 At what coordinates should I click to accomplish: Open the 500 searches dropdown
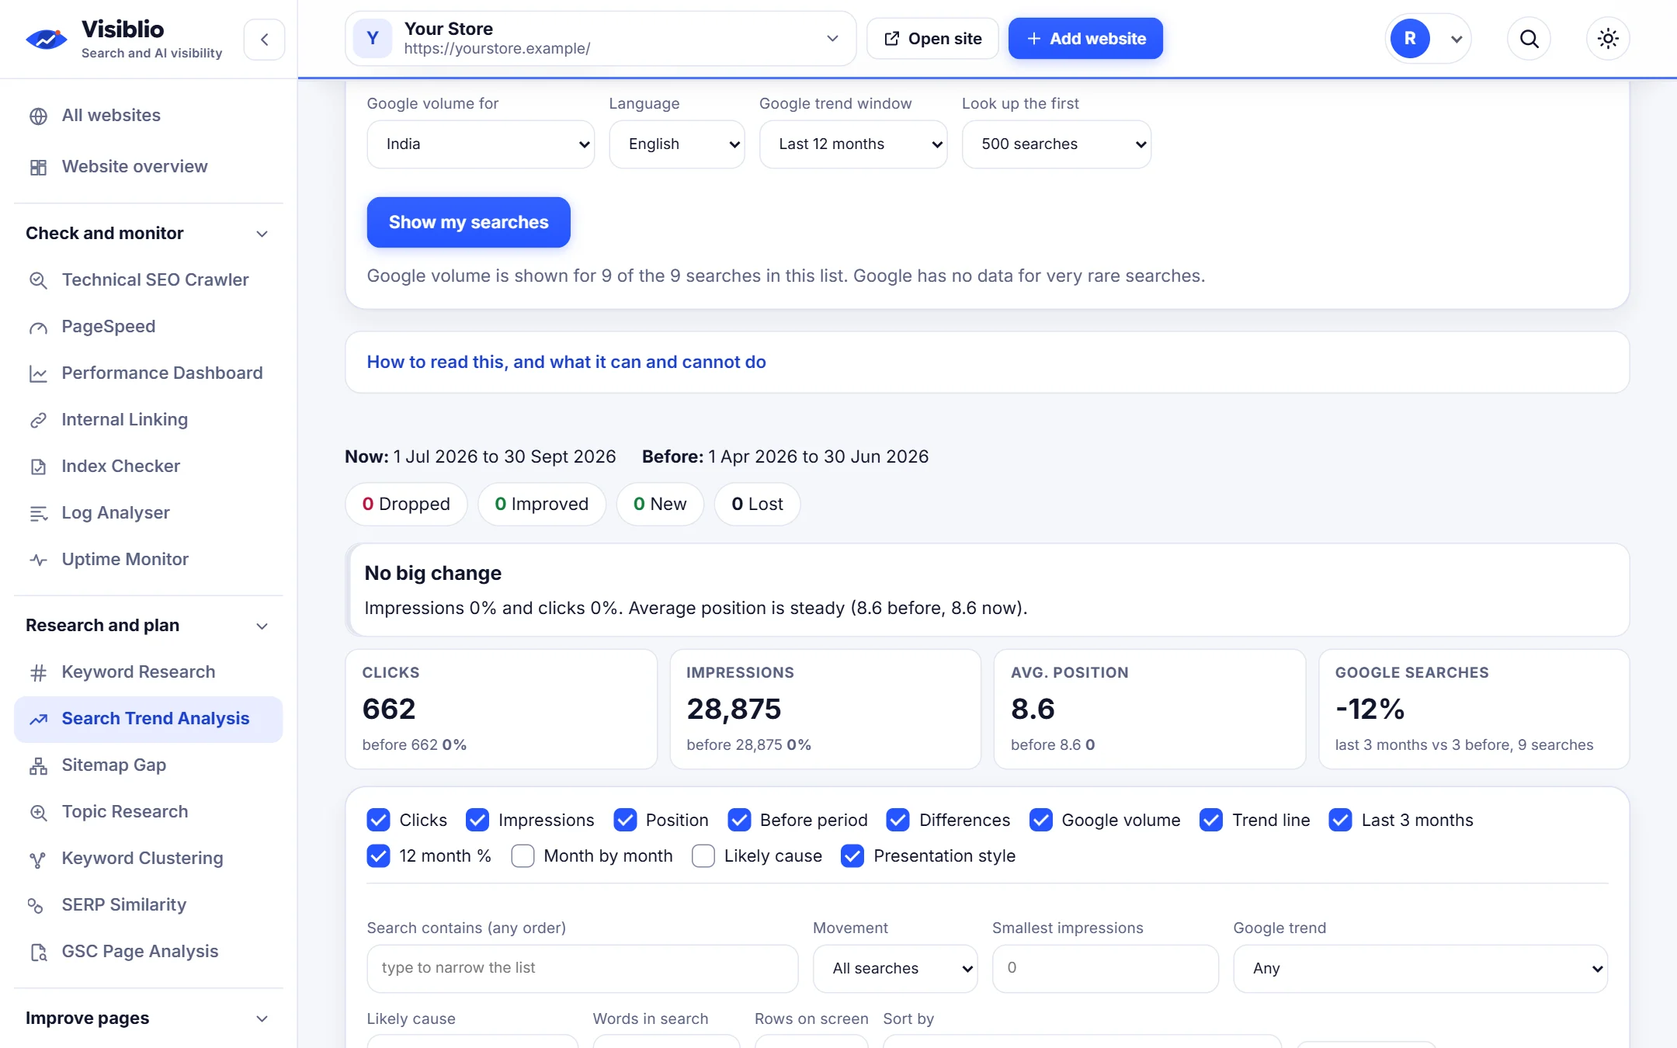click(x=1056, y=144)
